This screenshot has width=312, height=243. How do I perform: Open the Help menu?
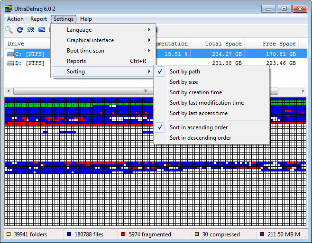(x=86, y=19)
